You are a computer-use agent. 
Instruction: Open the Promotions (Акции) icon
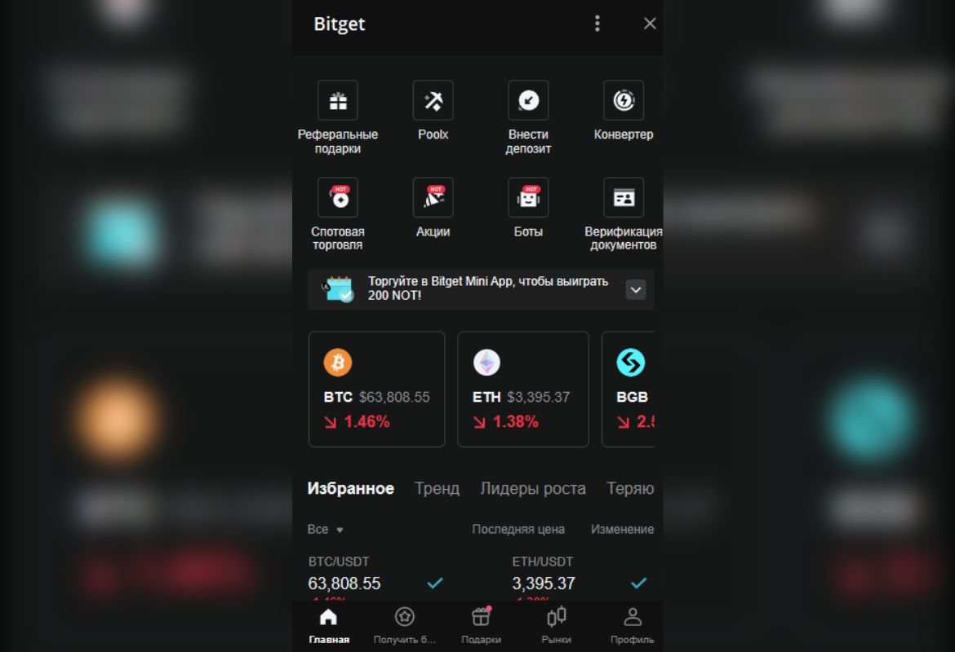pos(433,197)
